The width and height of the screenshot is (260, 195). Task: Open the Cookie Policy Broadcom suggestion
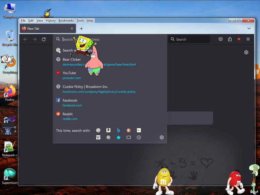[110, 89]
